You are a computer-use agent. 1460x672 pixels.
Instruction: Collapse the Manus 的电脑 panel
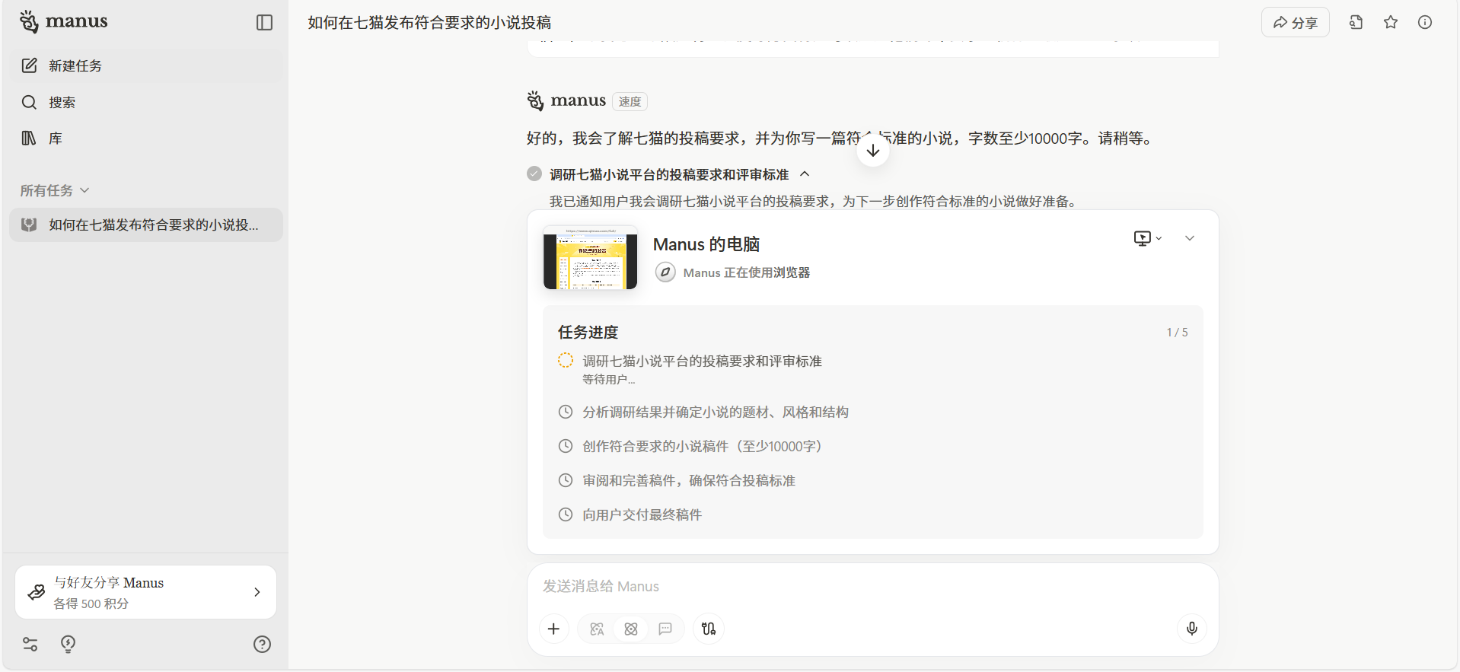pos(1190,238)
